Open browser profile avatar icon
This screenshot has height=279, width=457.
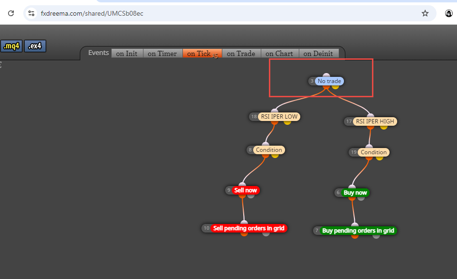[x=448, y=13]
